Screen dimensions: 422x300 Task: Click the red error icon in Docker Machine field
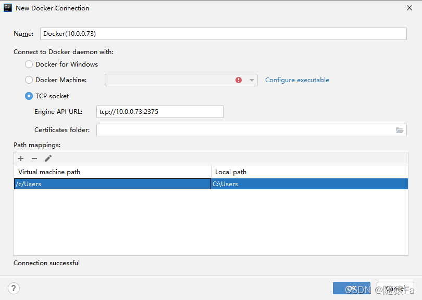point(239,80)
